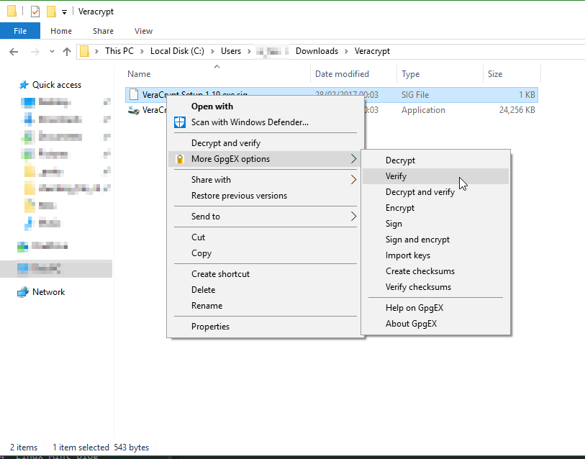Viewport: 585px width, 459px height.
Task: Select Verify in GpgEX submenu
Action: (x=435, y=176)
